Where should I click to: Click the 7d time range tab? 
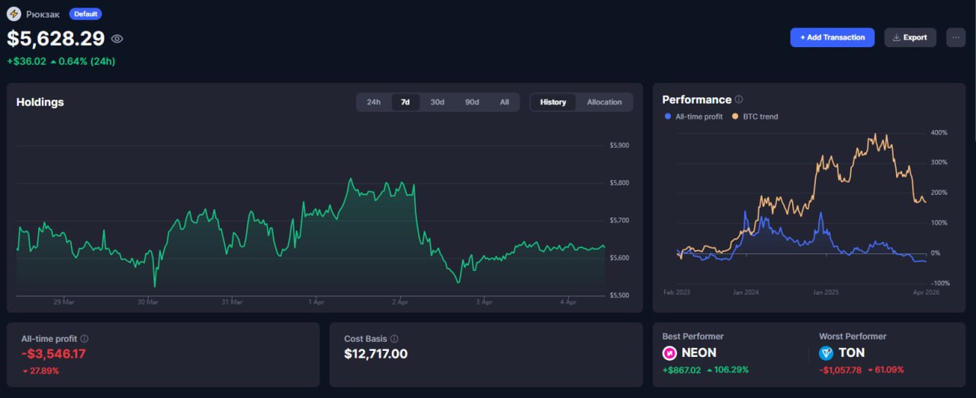click(x=406, y=102)
